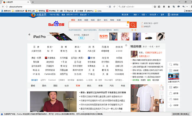Open the dropdown arrow beside the undo icon
The image size is (192, 116).
click(x=187, y=6)
